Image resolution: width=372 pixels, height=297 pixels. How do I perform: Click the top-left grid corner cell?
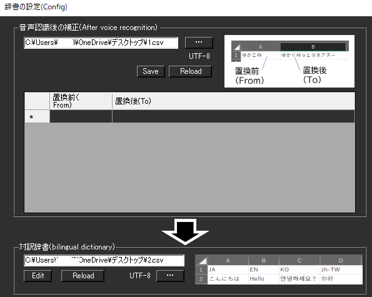(x=37, y=101)
